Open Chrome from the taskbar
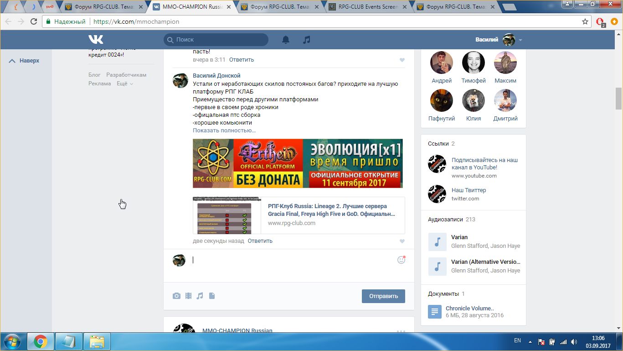The image size is (623, 351). pos(40,341)
